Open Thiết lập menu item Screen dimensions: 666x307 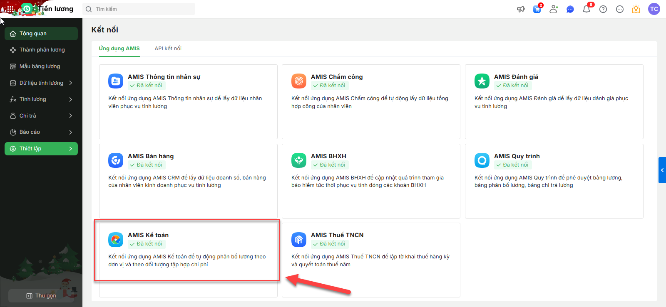tap(41, 149)
